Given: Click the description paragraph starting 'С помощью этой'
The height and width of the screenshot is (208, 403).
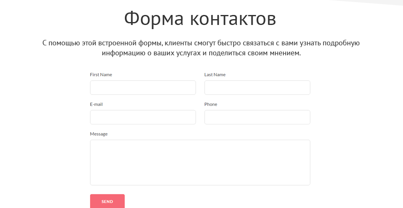Looking at the screenshot, I should pos(201,48).
